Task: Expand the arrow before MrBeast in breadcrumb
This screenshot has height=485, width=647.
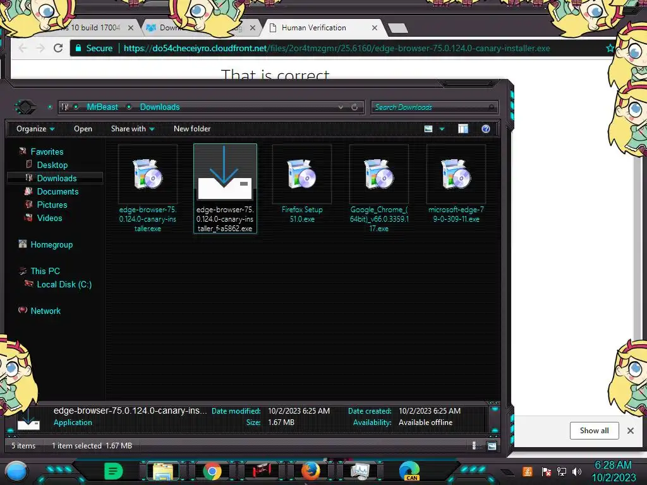Action: [76, 107]
